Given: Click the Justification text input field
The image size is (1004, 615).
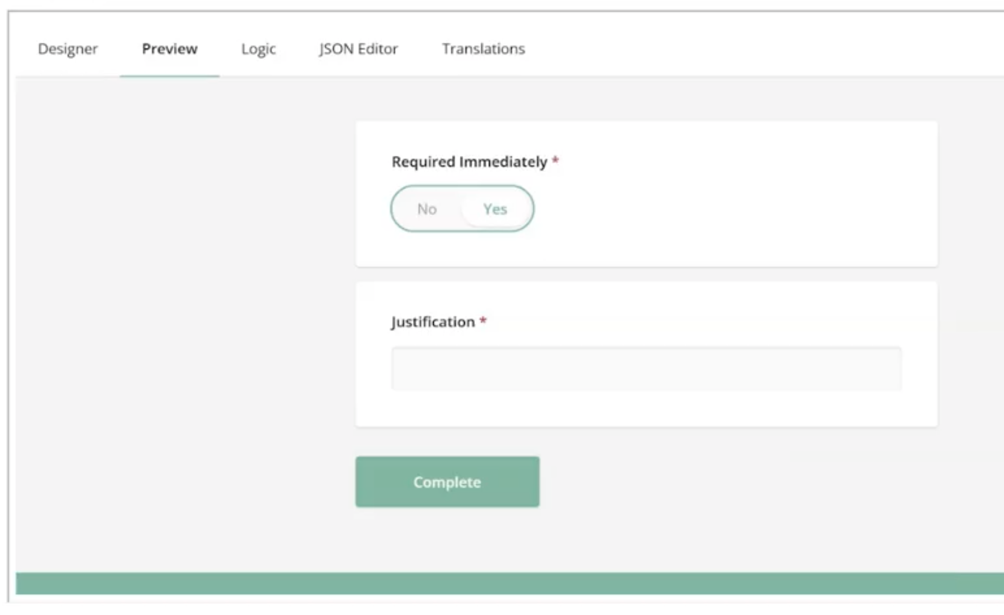Looking at the screenshot, I should (x=646, y=369).
